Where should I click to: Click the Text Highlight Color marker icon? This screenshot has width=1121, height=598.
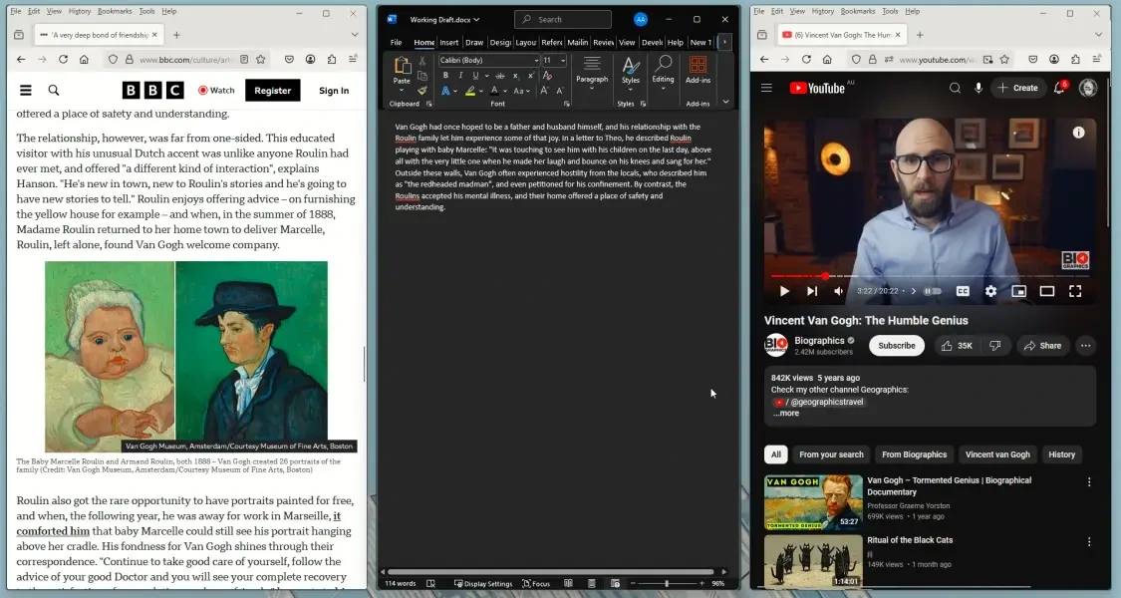point(470,91)
